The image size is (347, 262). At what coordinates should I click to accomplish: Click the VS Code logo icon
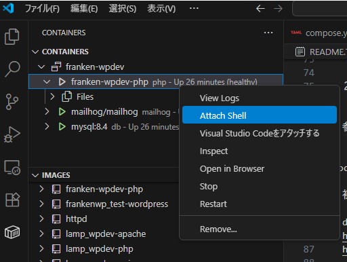[x=8, y=8]
